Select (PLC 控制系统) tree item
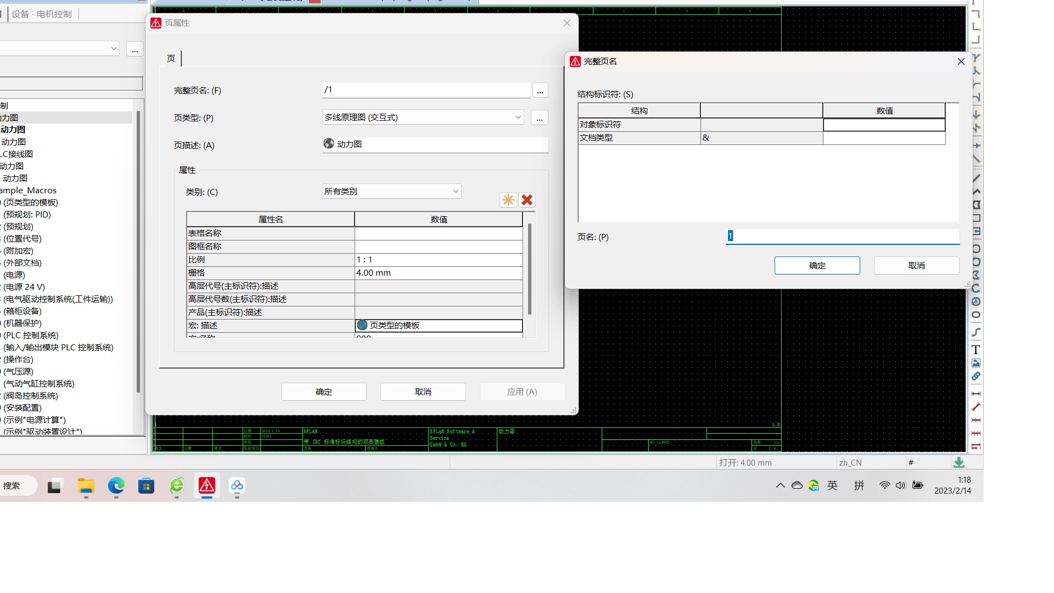The height and width of the screenshot is (593, 1054). [x=31, y=335]
